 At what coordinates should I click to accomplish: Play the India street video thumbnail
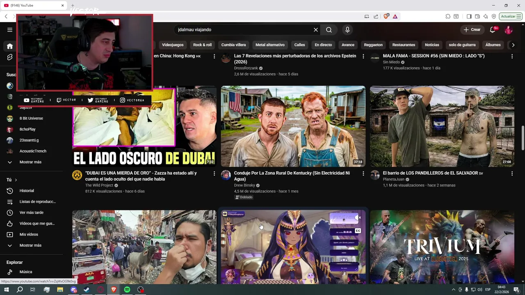pyautogui.click(x=144, y=247)
